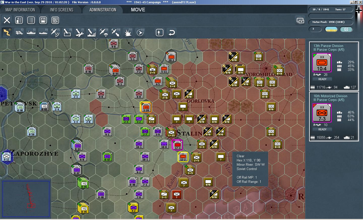This screenshot has height=220, width=363.
Task: Click the end turn icon (F12)
Action: tap(140, 32)
